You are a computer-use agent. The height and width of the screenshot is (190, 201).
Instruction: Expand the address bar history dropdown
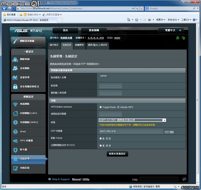pos(133,8)
